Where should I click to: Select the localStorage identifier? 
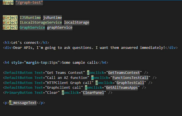77,22
